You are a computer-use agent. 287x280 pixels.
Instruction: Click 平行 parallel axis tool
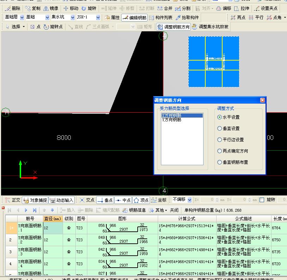click(256, 18)
